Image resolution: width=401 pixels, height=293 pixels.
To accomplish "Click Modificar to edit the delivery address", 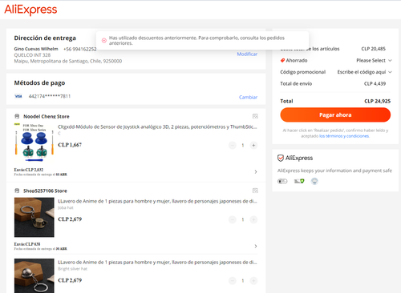I will click(x=247, y=54).
